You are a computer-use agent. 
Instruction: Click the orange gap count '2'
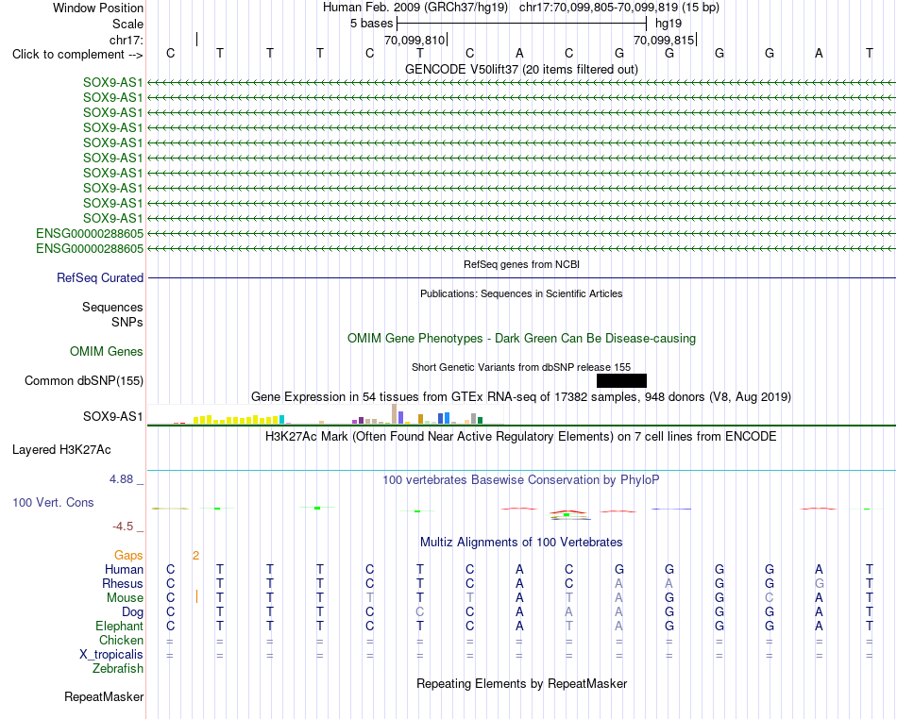pyautogui.click(x=195, y=556)
